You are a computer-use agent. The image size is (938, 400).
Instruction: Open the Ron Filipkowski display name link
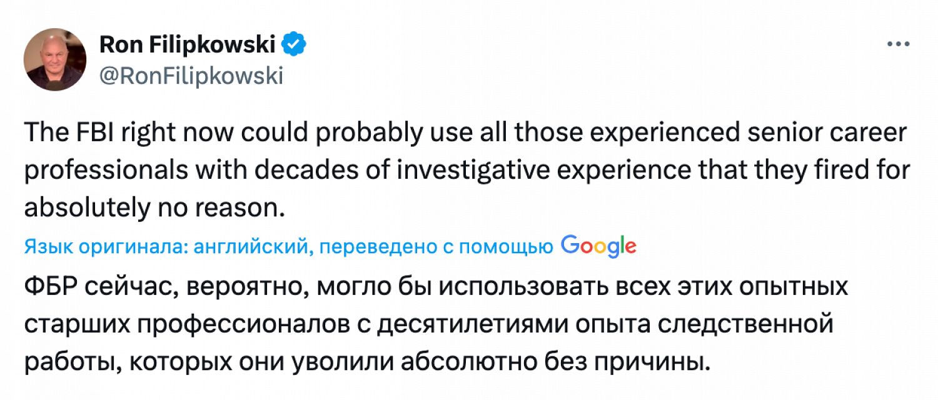tap(188, 46)
